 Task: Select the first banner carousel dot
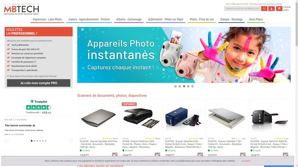(175, 86)
